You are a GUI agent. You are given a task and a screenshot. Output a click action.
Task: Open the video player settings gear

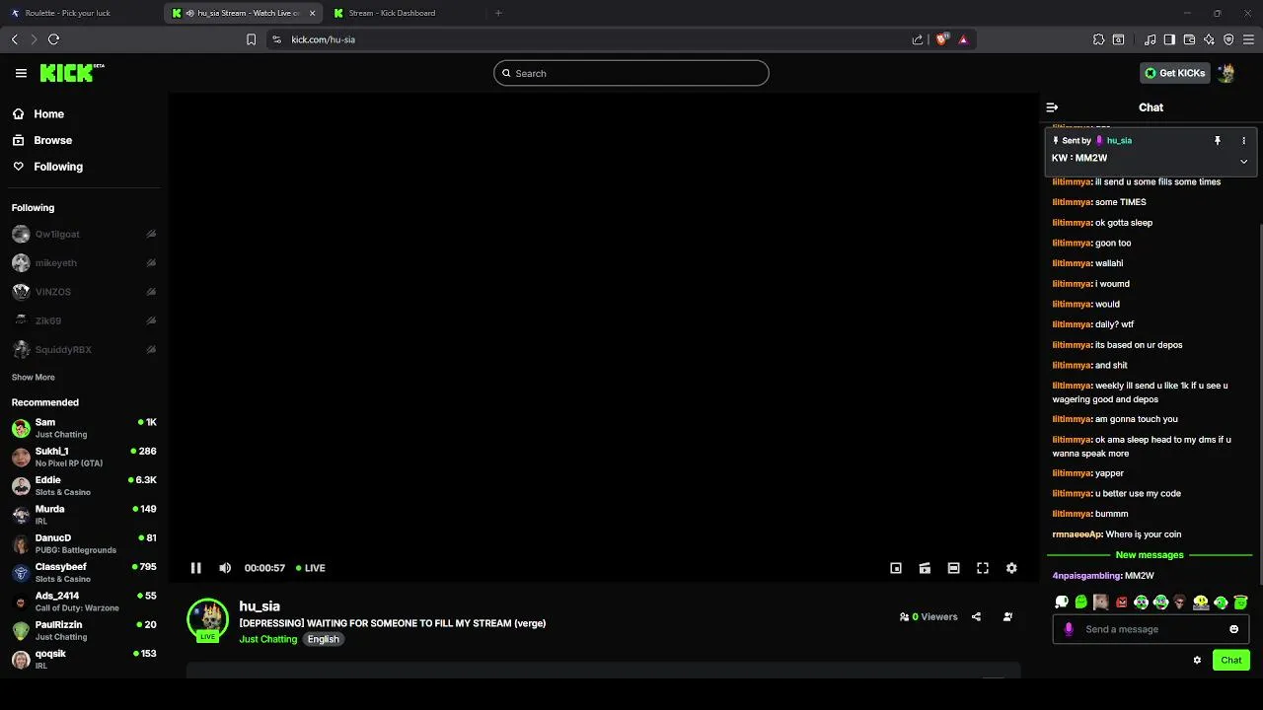click(1011, 568)
